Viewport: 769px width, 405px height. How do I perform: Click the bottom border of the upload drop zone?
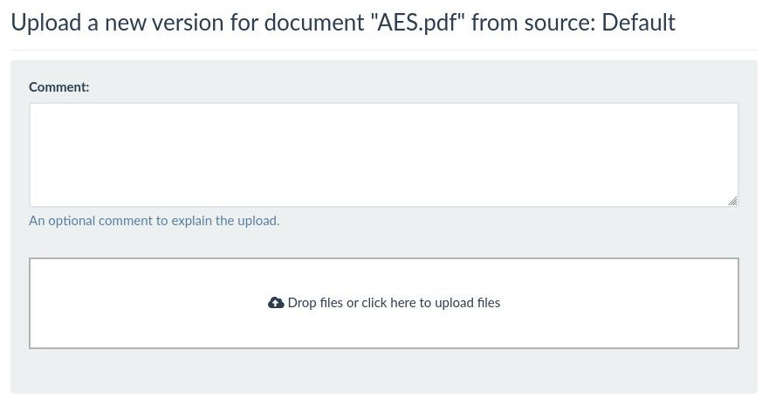coord(384,347)
